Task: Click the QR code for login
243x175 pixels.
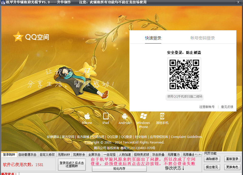Action: click(184, 74)
